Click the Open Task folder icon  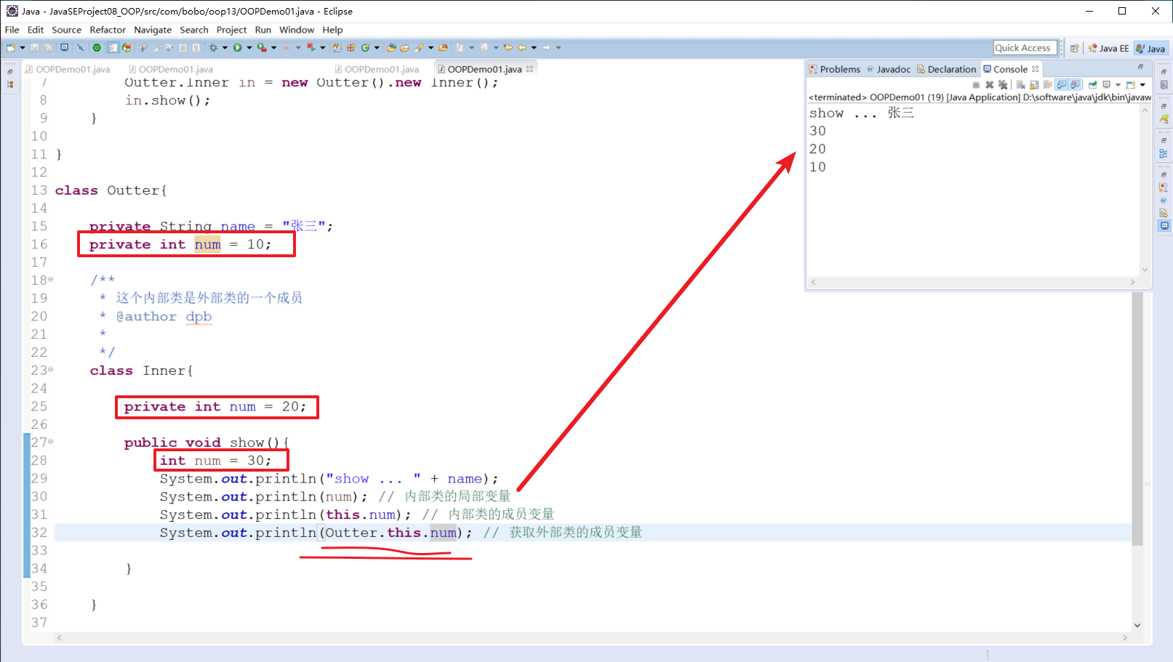click(405, 47)
